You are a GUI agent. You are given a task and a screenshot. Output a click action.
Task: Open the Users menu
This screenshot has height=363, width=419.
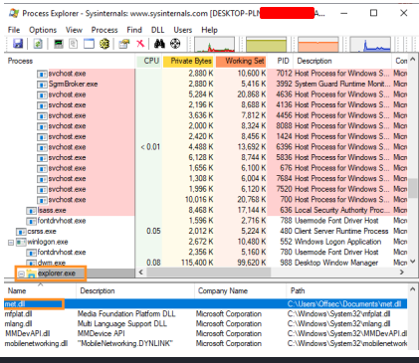coord(183,30)
